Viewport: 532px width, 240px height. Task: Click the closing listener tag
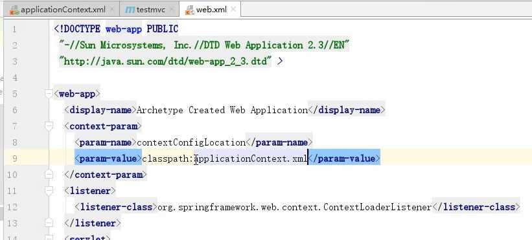pyautogui.click(x=93, y=223)
